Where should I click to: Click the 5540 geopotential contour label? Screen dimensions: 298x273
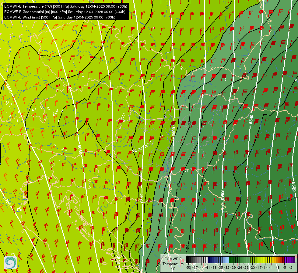tap(251, 119)
